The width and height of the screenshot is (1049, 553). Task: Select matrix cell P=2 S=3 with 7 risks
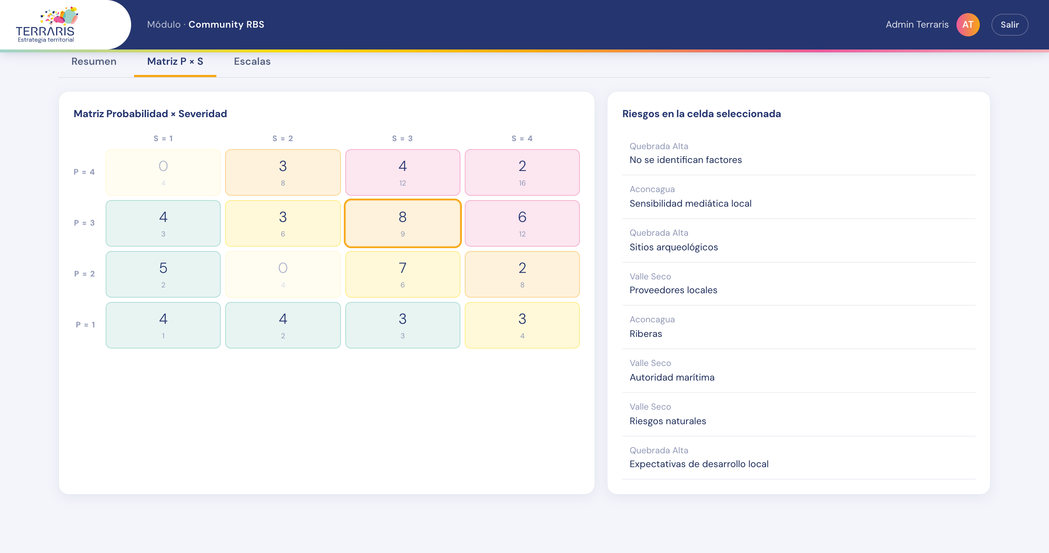pyautogui.click(x=402, y=274)
